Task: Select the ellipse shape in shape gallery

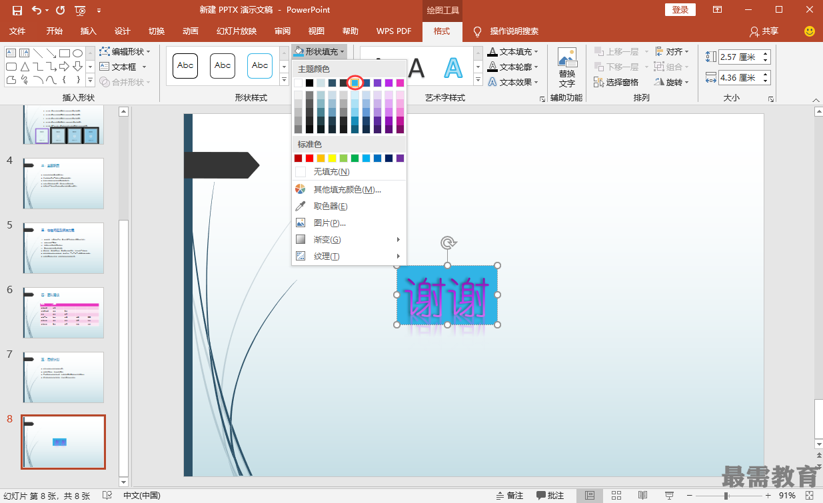Action: pos(77,53)
